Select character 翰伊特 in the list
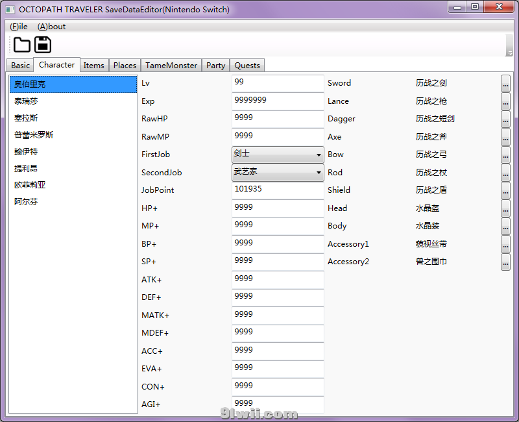519x422 pixels. [x=73, y=151]
